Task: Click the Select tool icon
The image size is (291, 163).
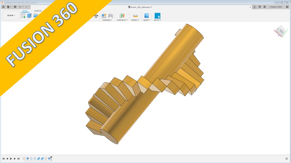Action: [157, 16]
